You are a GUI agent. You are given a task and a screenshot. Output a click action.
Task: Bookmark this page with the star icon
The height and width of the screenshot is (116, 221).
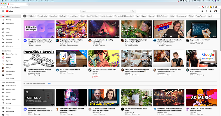(x=199, y=7)
